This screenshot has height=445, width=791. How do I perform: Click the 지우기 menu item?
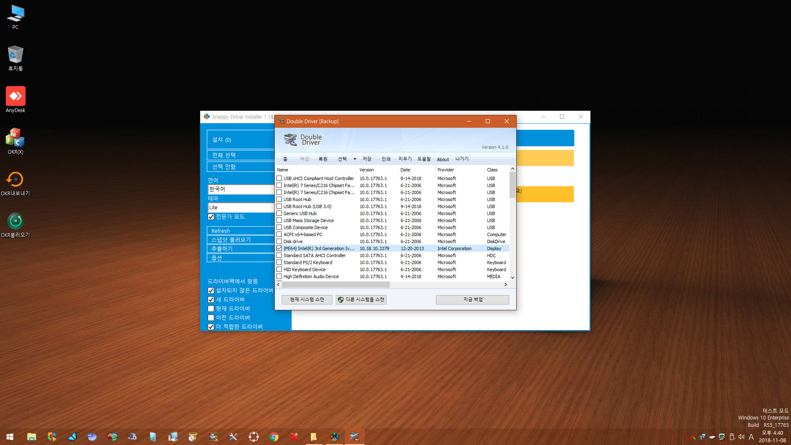coord(405,159)
